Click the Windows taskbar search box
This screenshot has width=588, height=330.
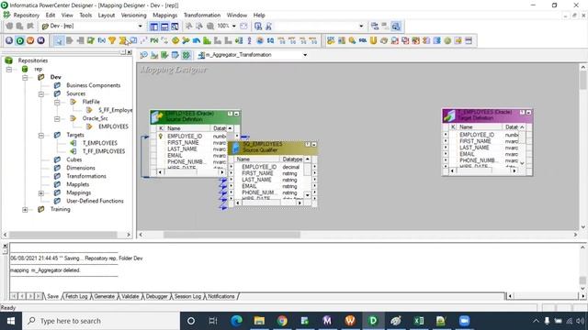(101, 321)
